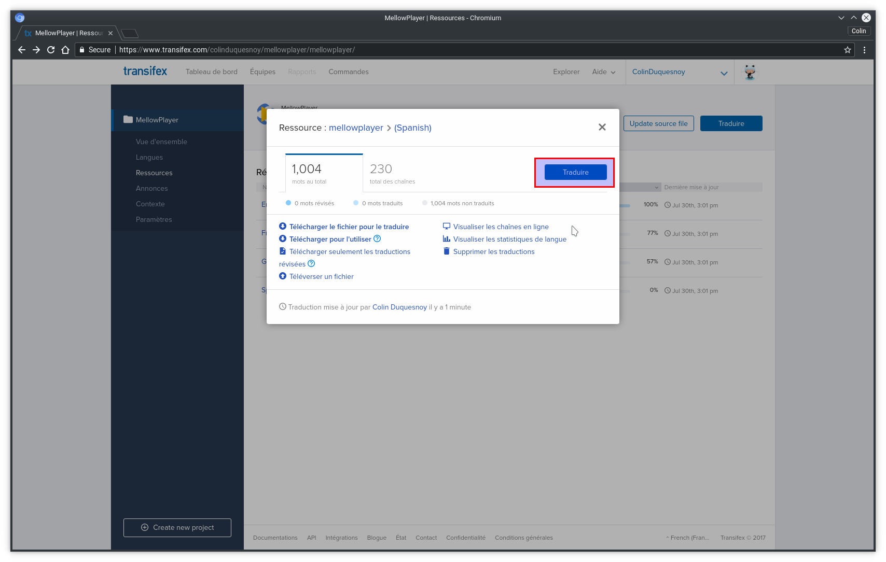
Task: Click Chromium app icon in title bar
Action: [x=20, y=18]
